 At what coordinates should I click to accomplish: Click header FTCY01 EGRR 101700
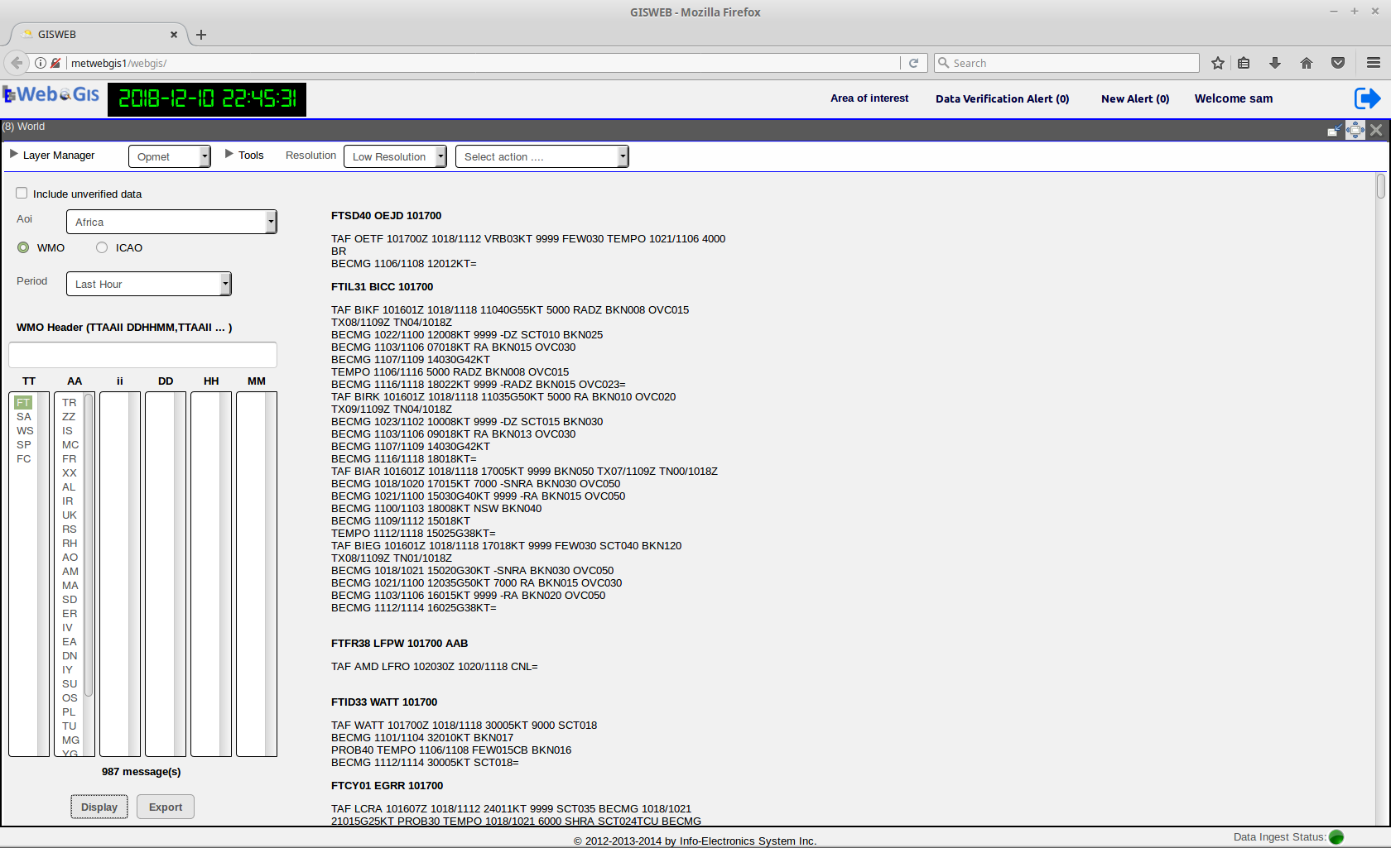387,785
